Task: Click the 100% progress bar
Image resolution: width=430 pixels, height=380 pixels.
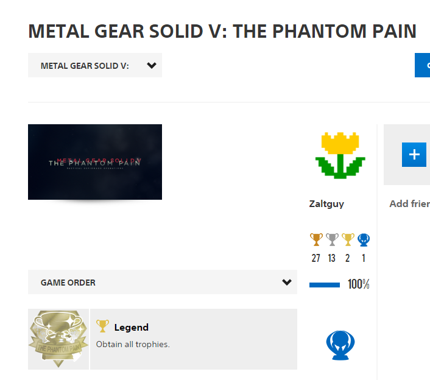Action: pyautogui.click(x=325, y=284)
